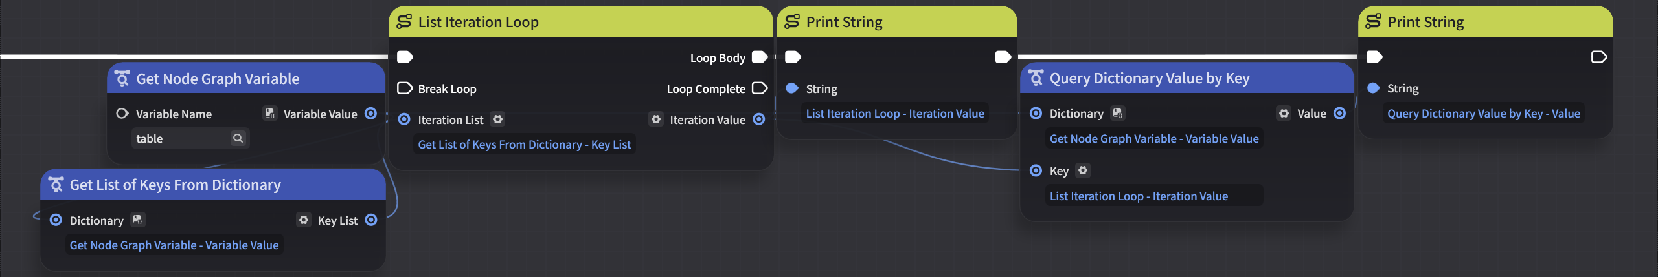Click the Dictionary input pin on Get List of Keys
Screen dimensions: 1658x277
[x=56, y=220]
